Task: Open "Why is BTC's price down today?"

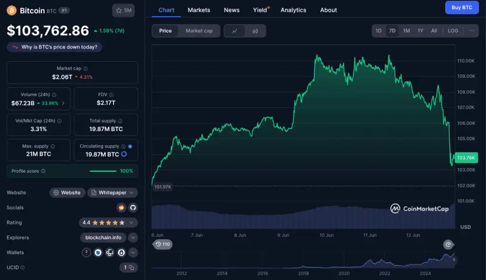Action: point(55,47)
